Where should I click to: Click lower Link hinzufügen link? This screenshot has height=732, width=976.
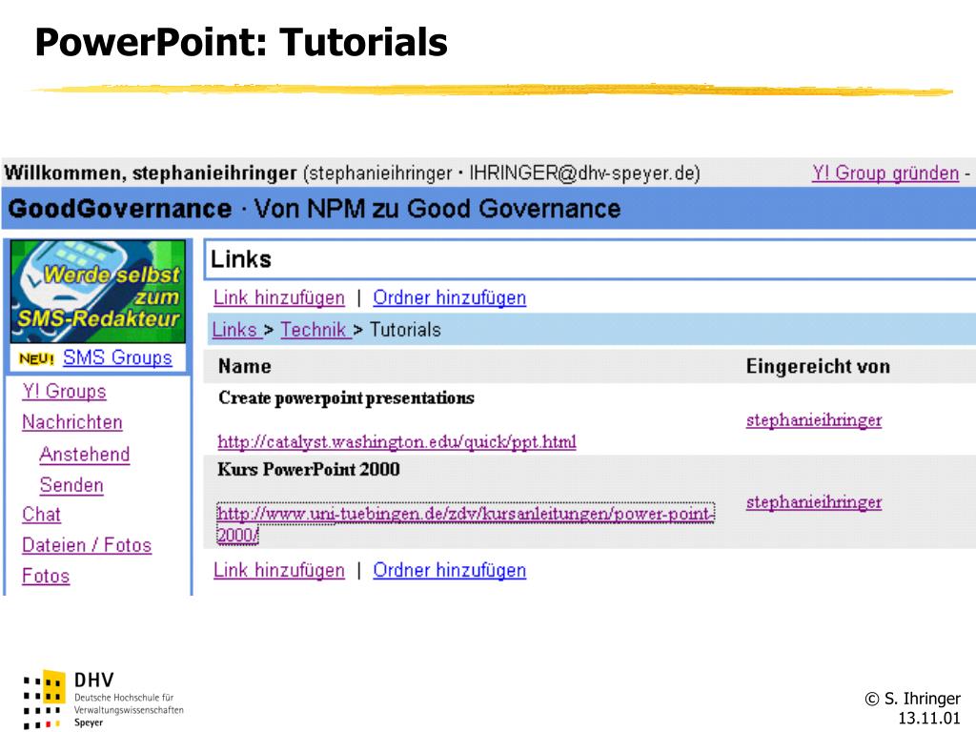[x=279, y=571]
